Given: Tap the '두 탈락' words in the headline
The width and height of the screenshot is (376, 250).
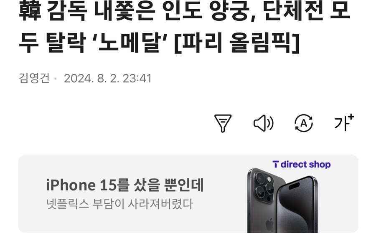Looking at the screenshot, I should pyautogui.click(x=52, y=43).
